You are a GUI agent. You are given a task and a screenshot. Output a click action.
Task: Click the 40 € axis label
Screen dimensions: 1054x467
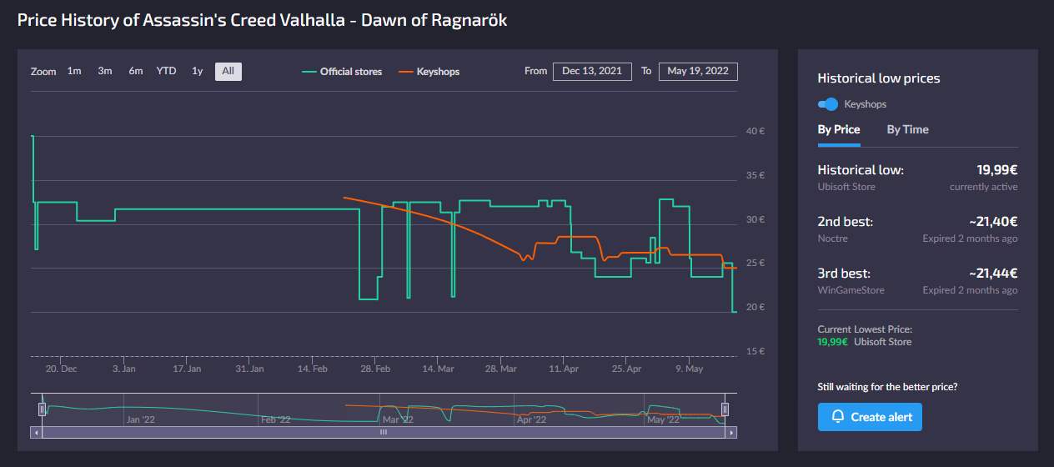(x=755, y=132)
